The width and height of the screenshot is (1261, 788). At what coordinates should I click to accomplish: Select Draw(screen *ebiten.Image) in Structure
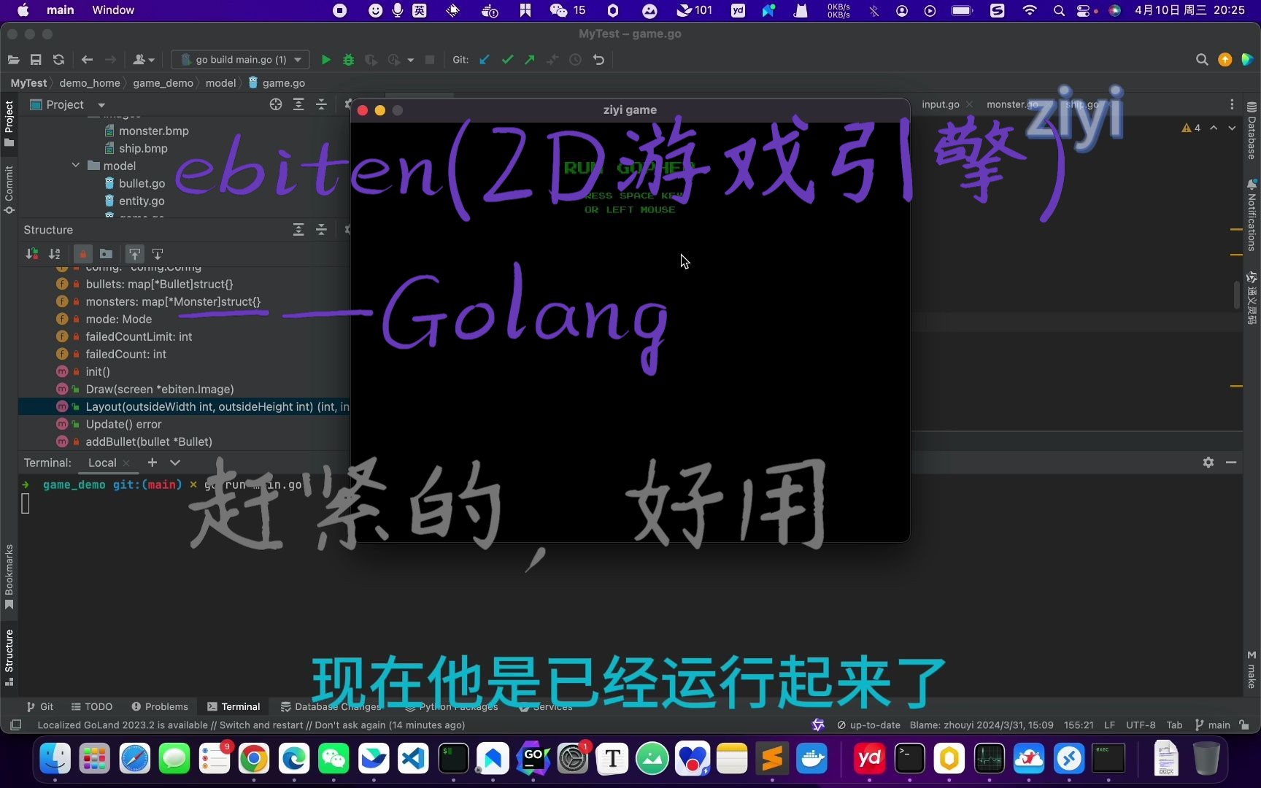point(160,389)
